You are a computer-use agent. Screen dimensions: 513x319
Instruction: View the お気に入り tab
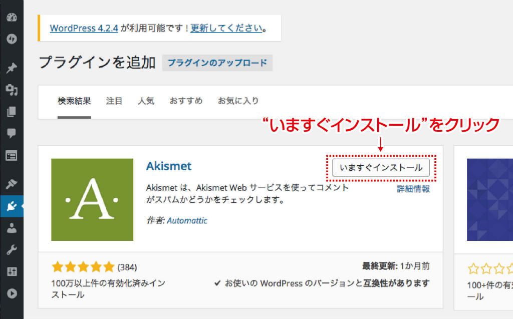238,101
